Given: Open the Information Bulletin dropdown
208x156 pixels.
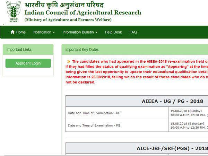Looking at the screenshot, I should tap(80, 32).
